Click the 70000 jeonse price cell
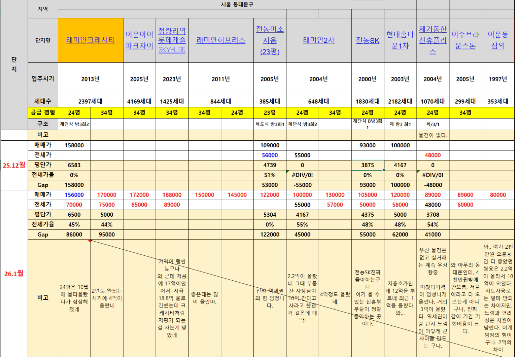The height and width of the screenshot is (357, 515). point(74,205)
